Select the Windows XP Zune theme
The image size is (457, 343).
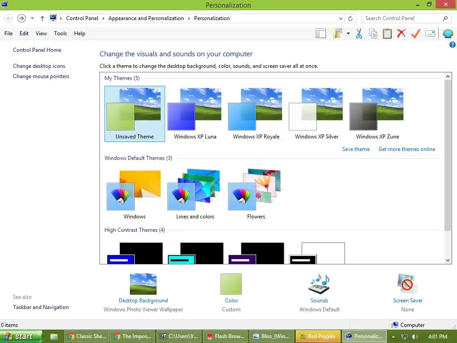[x=377, y=114]
